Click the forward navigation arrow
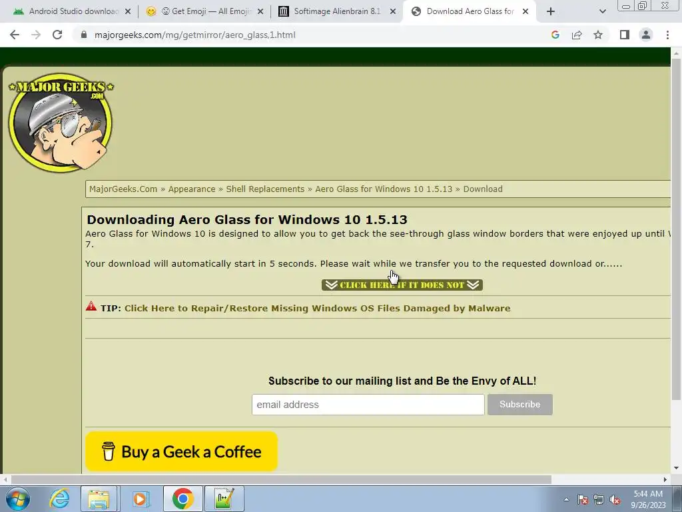The height and width of the screenshot is (512, 682). point(36,35)
